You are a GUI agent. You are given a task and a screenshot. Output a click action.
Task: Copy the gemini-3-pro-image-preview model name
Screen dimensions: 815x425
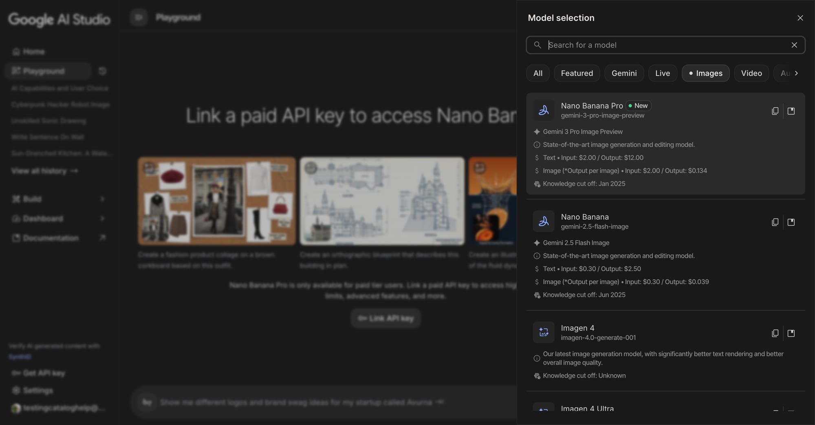coord(775,110)
